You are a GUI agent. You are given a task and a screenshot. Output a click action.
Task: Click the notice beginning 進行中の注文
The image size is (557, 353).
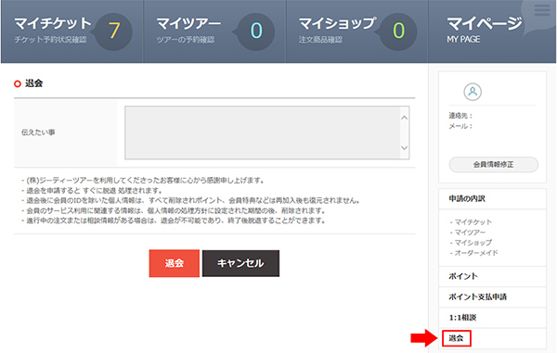click(174, 221)
